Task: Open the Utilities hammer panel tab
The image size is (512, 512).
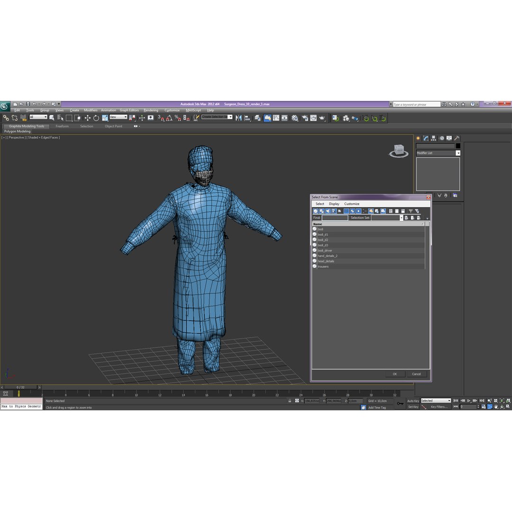Action: click(457, 138)
